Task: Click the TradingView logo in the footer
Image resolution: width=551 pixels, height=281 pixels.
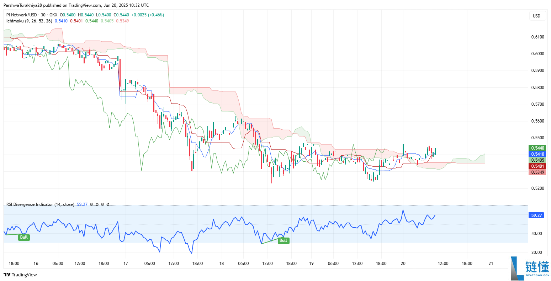Action: click(x=20, y=275)
